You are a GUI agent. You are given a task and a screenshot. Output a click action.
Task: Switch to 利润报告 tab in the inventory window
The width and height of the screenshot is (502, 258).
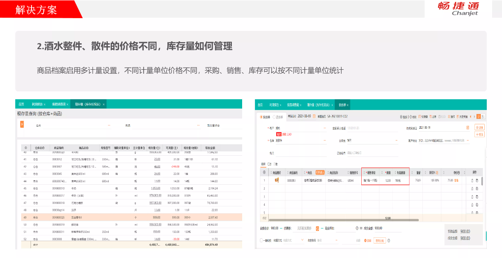(x=37, y=105)
